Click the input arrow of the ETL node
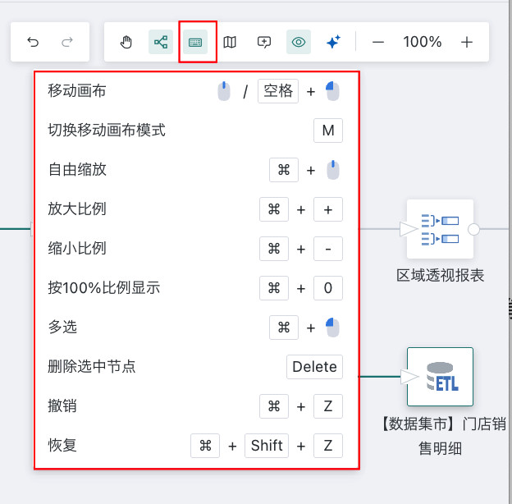 (409, 377)
